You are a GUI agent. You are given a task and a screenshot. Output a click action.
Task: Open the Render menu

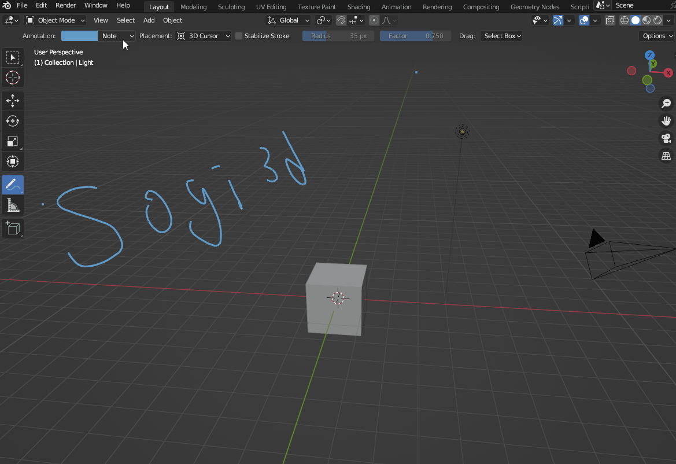tap(65, 6)
